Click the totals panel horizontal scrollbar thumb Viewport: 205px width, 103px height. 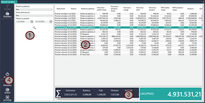point(84,99)
